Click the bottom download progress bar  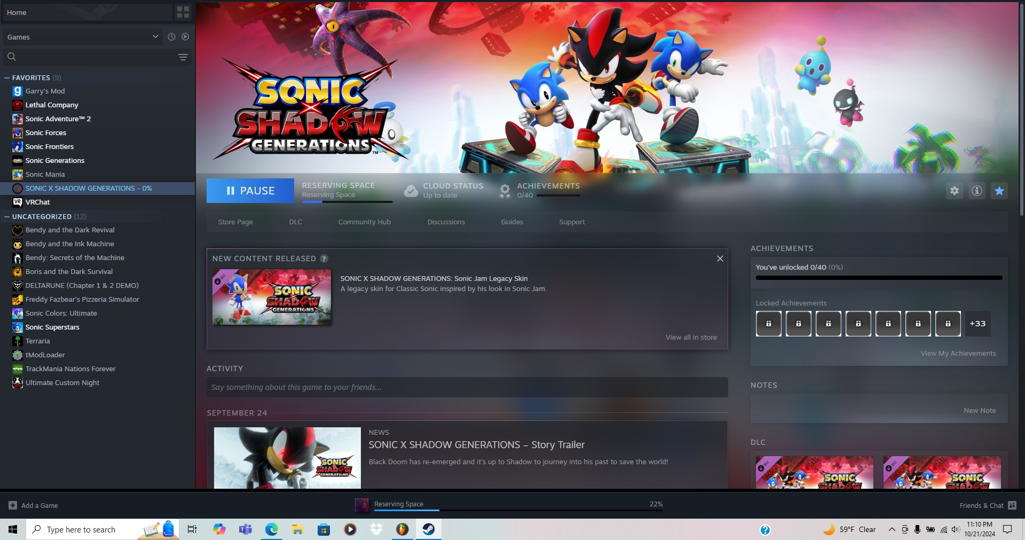[x=518, y=510]
